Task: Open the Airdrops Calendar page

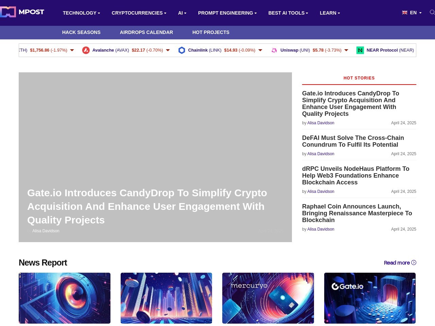Action: [146, 32]
